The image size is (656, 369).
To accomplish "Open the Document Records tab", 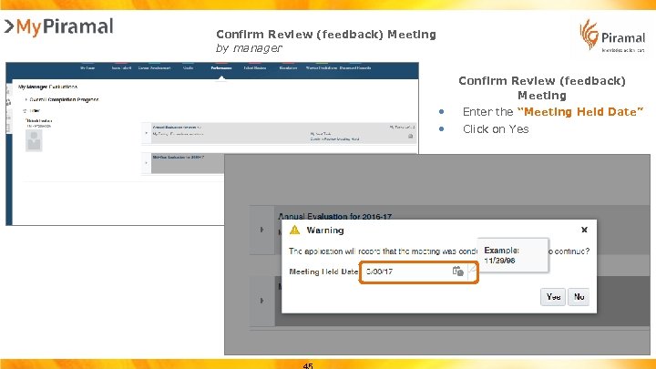I will coord(355,67).
